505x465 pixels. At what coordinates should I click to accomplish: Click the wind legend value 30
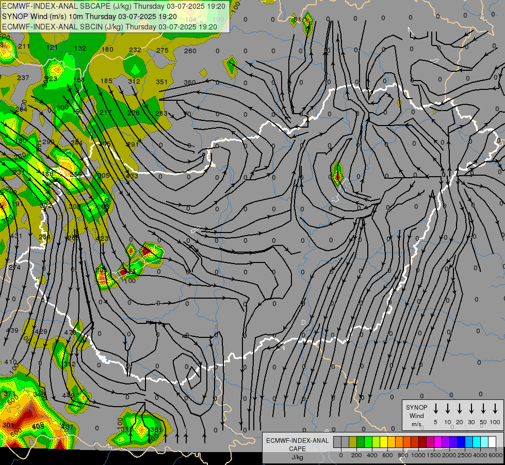click(471, 422)
